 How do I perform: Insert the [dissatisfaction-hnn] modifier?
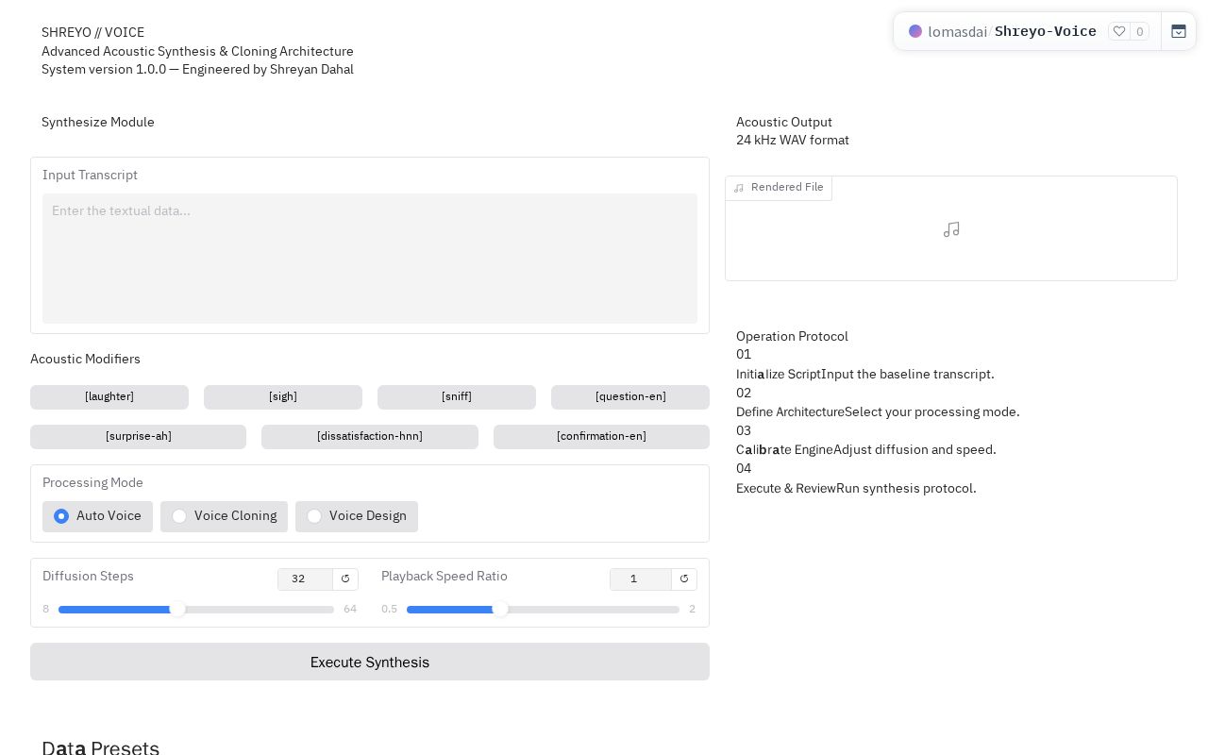coord(370,436)
